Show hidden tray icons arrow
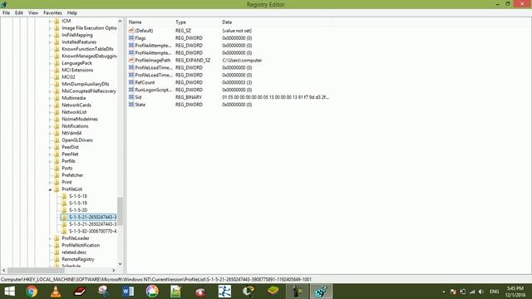 444,292
